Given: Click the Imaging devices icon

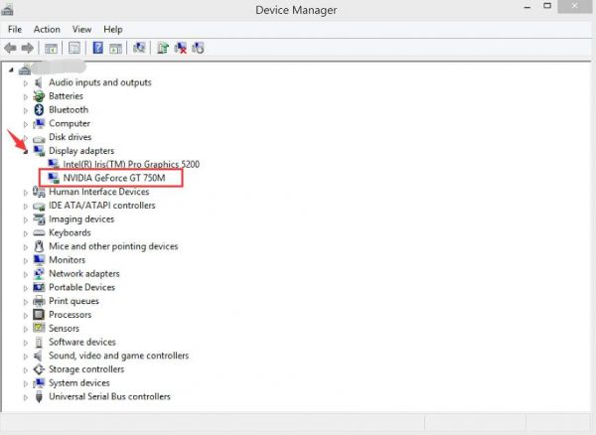Looking at the screenshot, I should click(39, 219).
